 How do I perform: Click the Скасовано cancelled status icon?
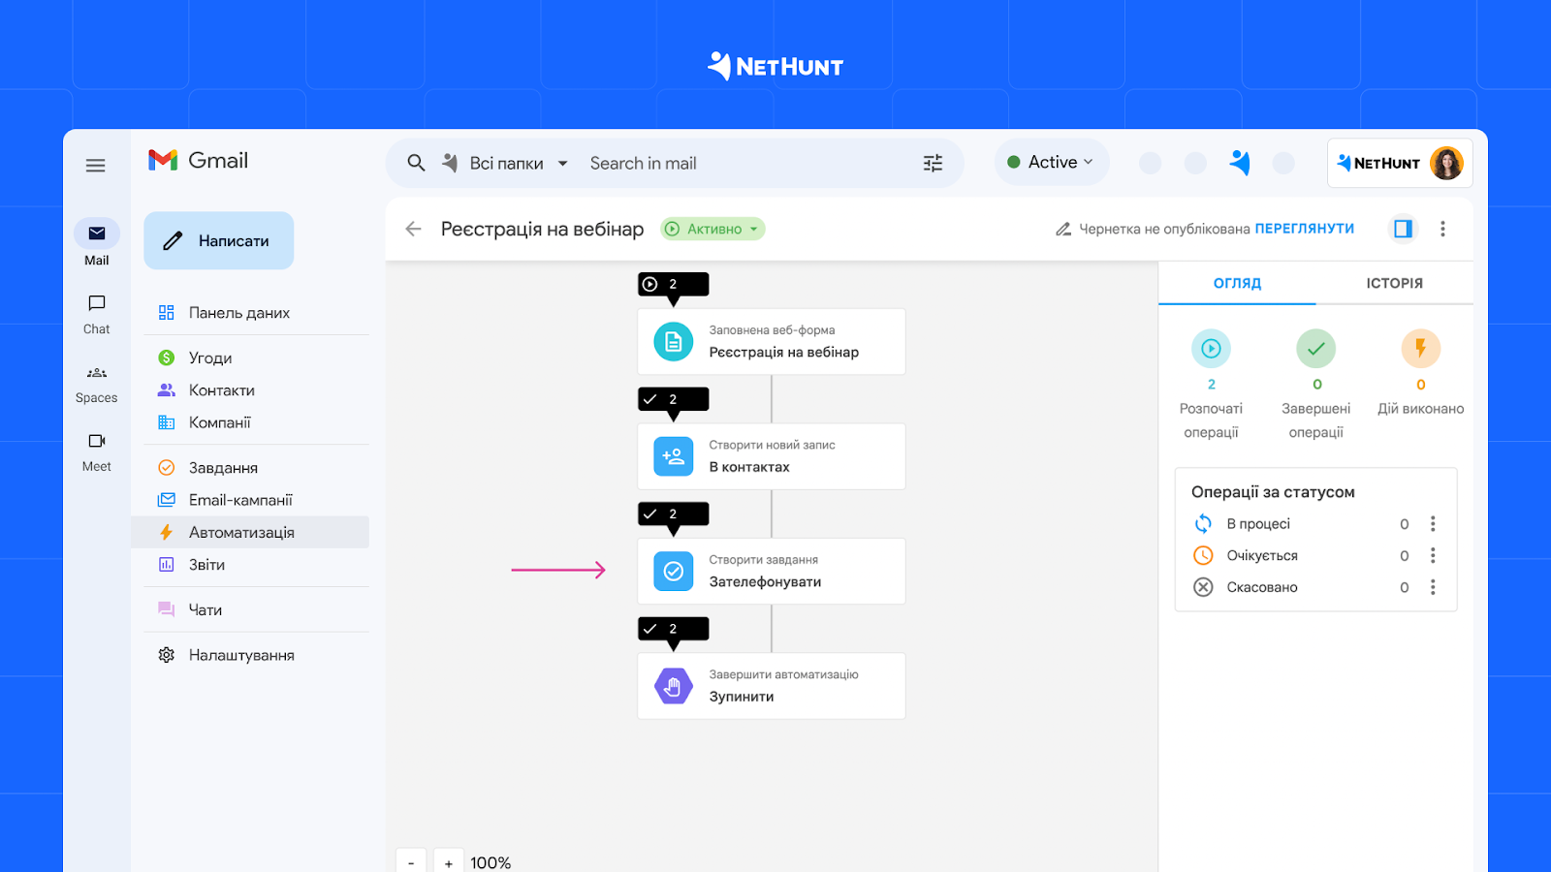1203,587
